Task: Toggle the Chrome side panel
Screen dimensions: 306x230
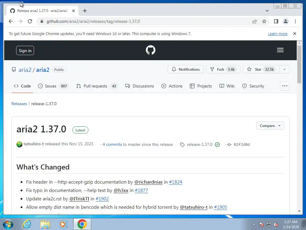Action: click(276, 21)
